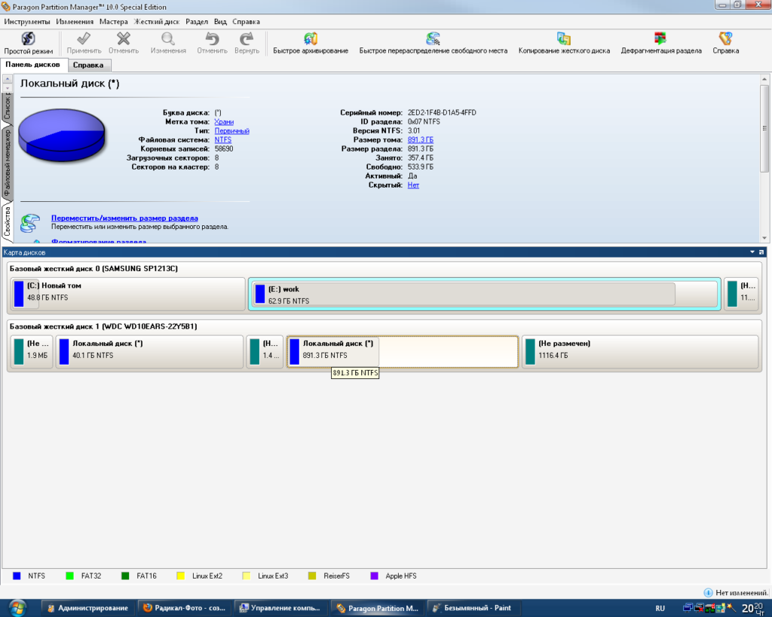Select the 40.1 ГБ Локальный диск partition
This screenshot has width=772, height=617.
point(150,352)
